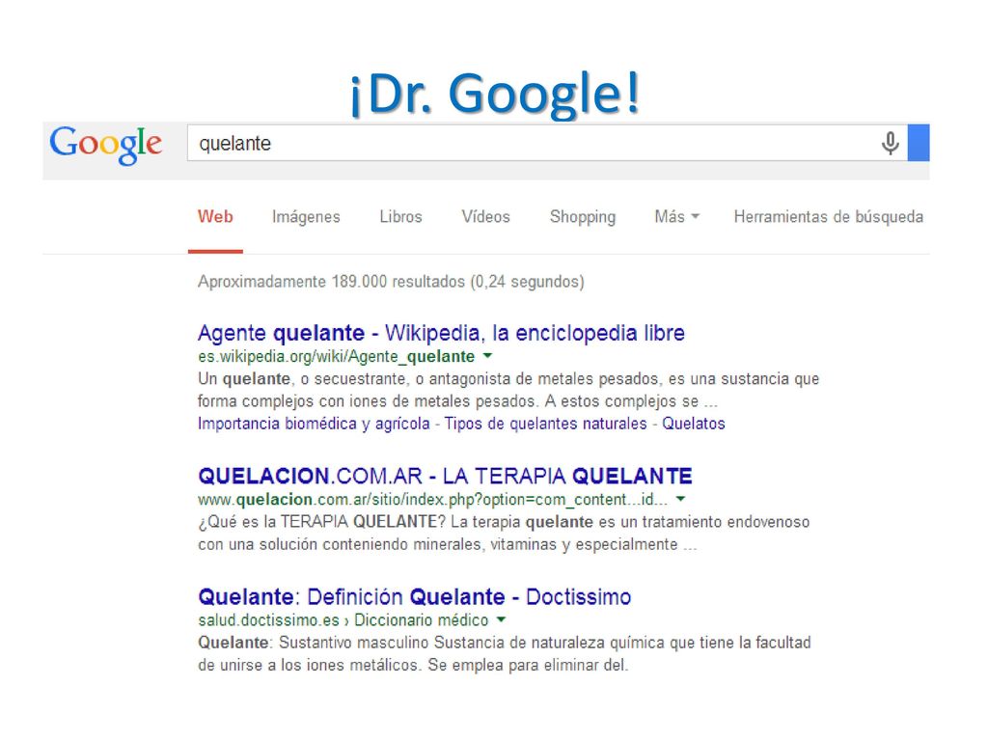Open the Shopping tab
Screen dimensions: 988x741
point(583,217)
